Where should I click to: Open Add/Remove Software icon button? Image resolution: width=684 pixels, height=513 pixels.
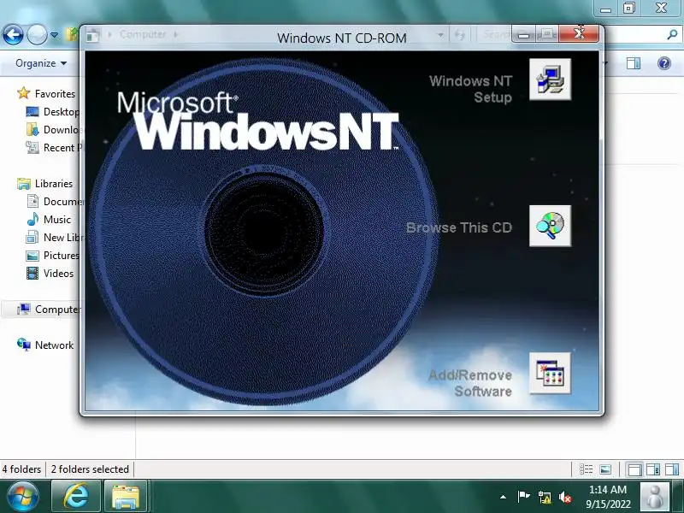tap(550, 374)
